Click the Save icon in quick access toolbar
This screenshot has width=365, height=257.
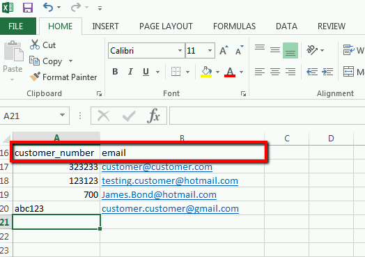pyautogui.click(x=28, y=8)
